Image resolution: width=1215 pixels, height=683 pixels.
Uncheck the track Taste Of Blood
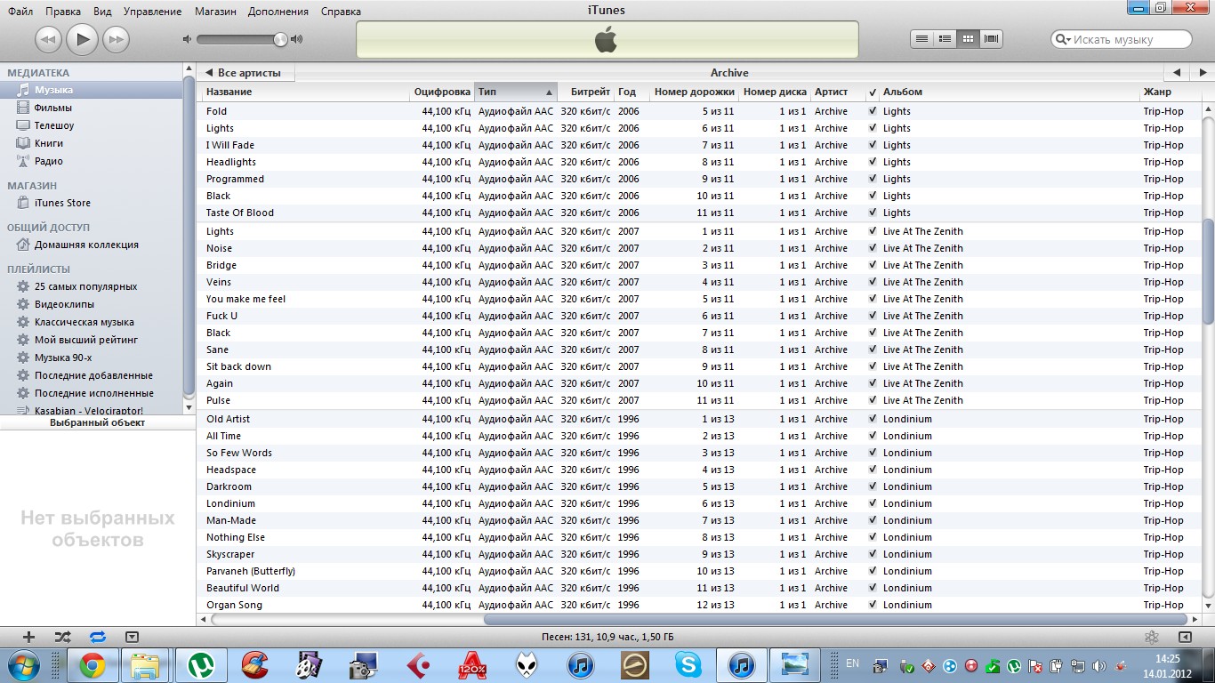[873, 213]
